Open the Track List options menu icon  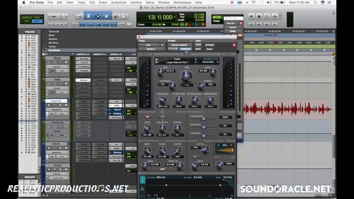pyautogui.click(x=38, y=32)
